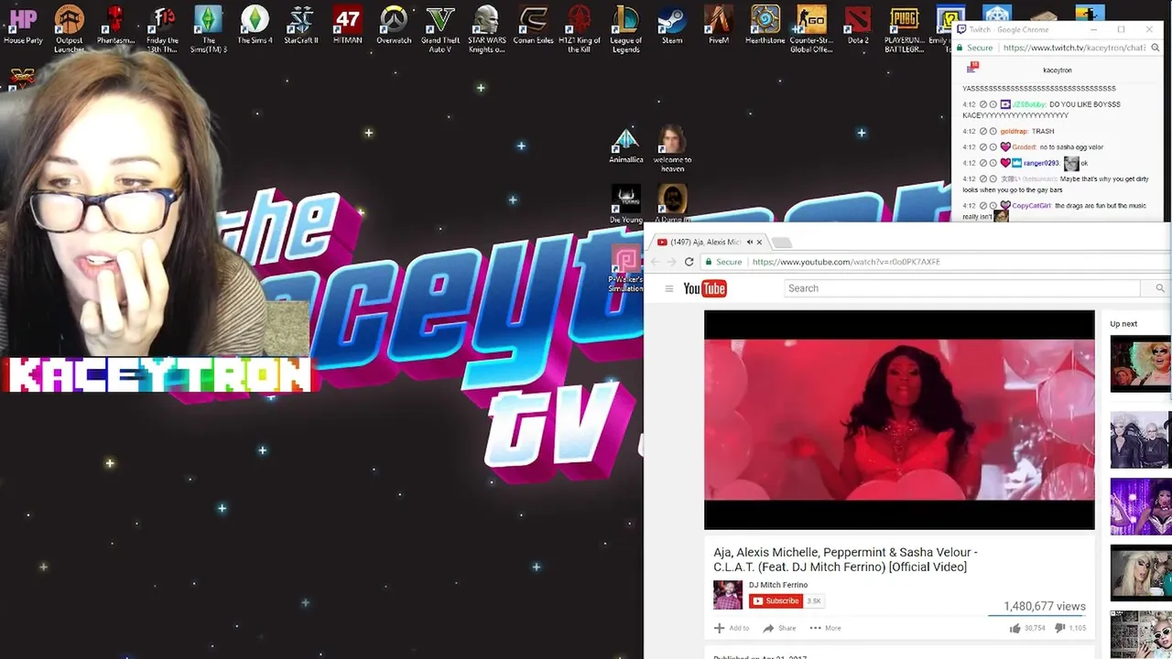Open H1Z1 King of the Kill icon

click(x=579, y=29)
